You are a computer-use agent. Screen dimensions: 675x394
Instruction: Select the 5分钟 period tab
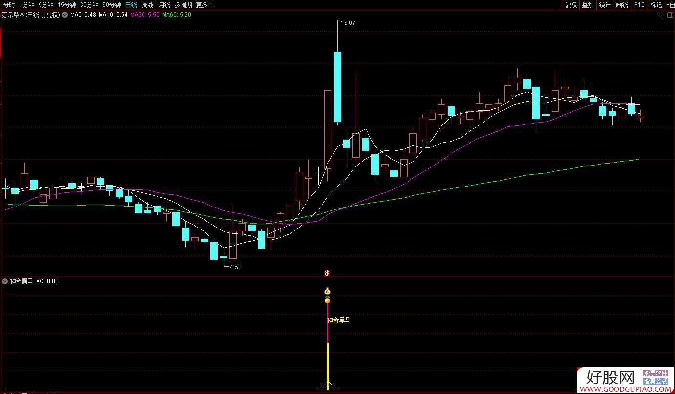tap(46, 5)
